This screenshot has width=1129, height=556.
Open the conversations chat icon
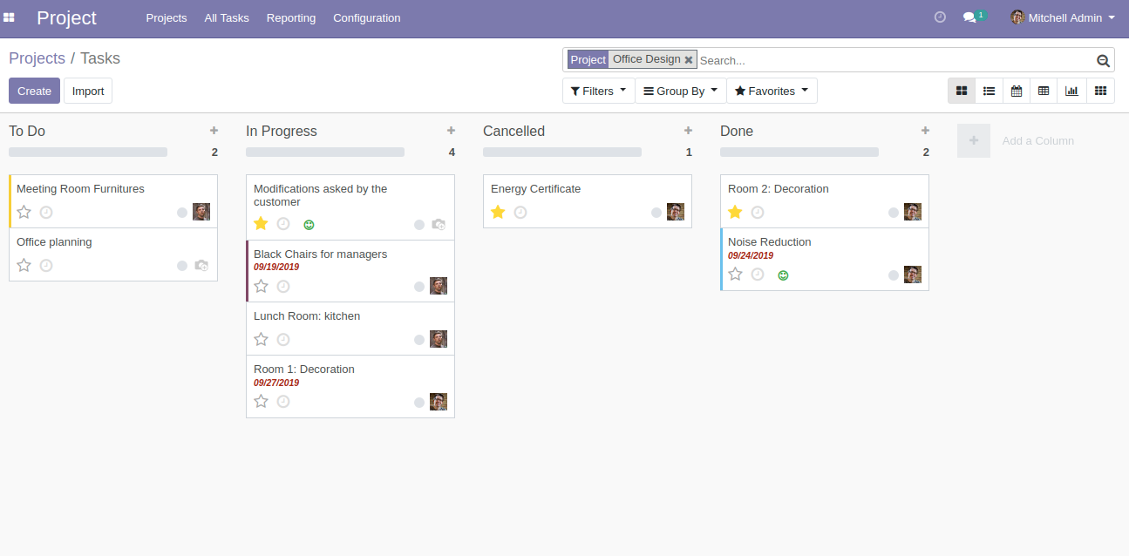coord(969,17)
